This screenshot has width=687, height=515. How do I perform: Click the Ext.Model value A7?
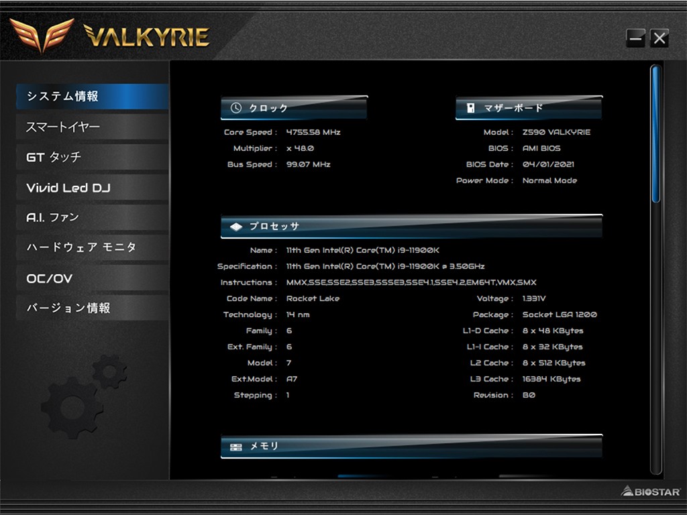point(291,380)
